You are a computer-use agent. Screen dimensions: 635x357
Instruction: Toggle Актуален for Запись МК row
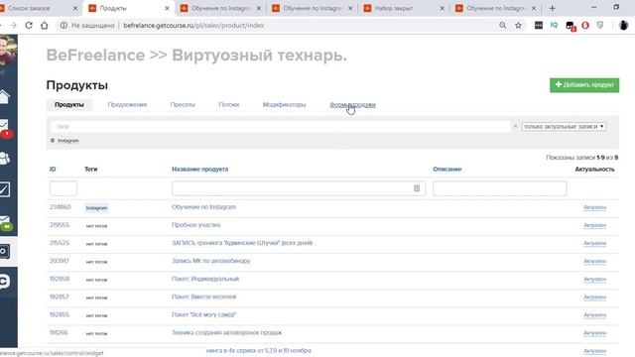(x=595, y=261)
